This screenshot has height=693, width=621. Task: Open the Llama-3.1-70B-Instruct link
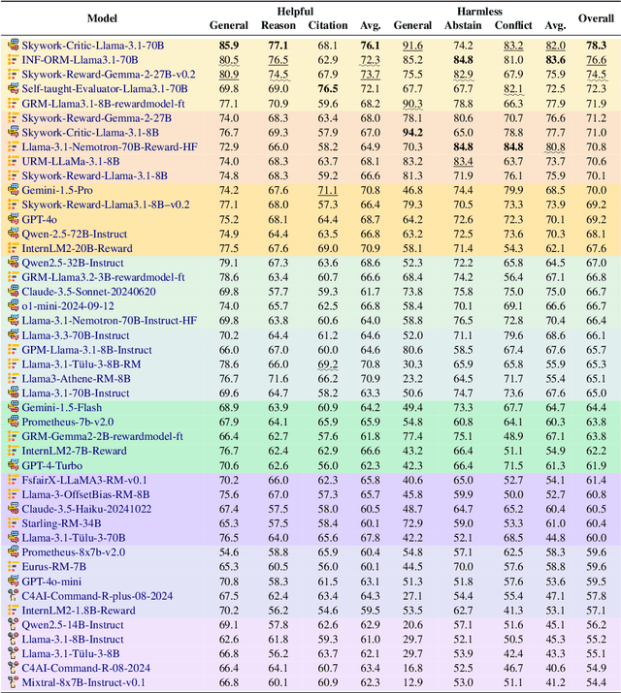tap(76, 393)
